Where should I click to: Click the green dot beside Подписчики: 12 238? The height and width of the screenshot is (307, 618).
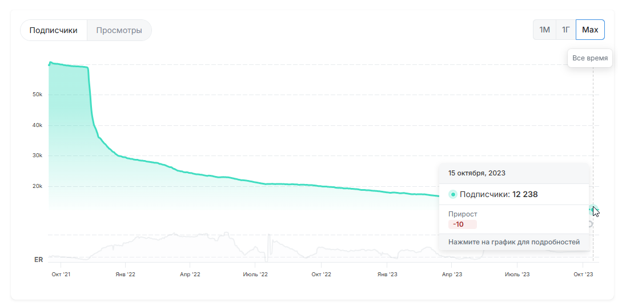point(453,194)
